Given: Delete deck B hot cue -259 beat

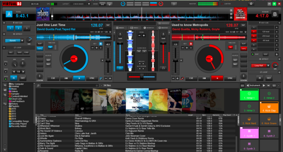Looking at the screenshot, I should point(277,36).
